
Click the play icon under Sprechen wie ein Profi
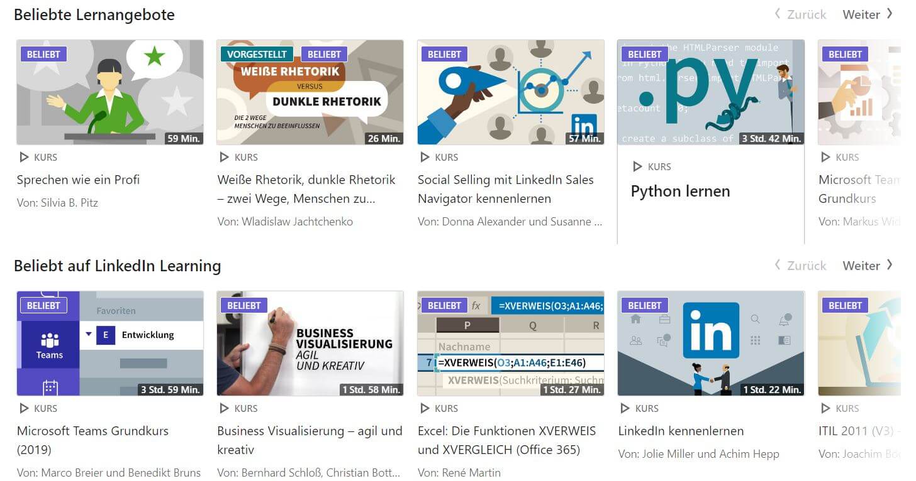(24, 157)
